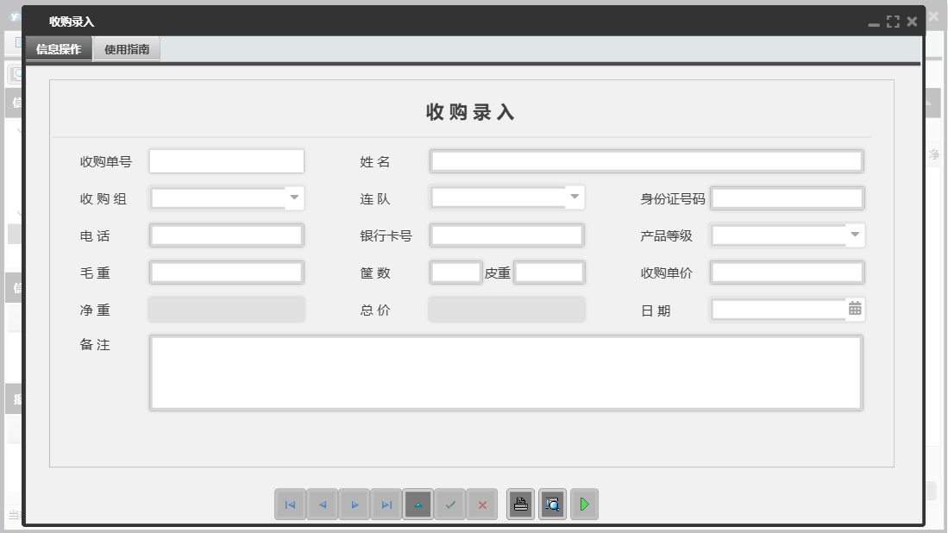948x533 pixels.
Task: Click the 身份证号码 input field
Action: [x=787, y=198]
